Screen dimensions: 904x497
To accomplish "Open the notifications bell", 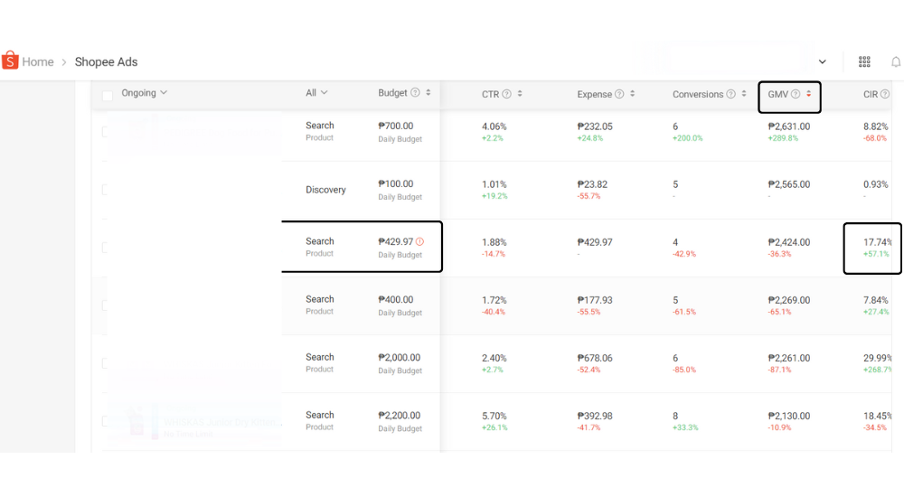I will click(896, 61).
